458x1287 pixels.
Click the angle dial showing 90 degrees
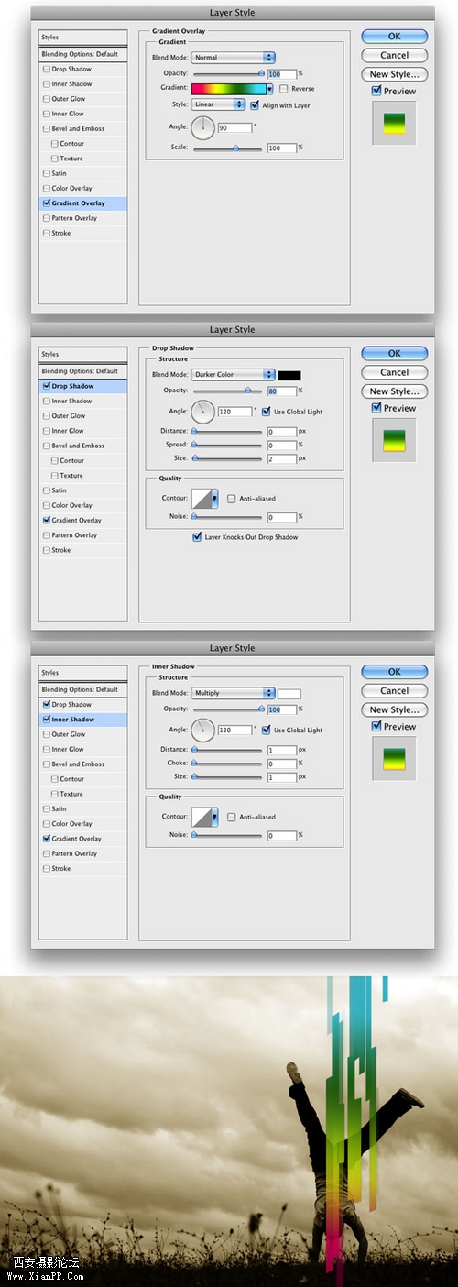tap(202, 126)
